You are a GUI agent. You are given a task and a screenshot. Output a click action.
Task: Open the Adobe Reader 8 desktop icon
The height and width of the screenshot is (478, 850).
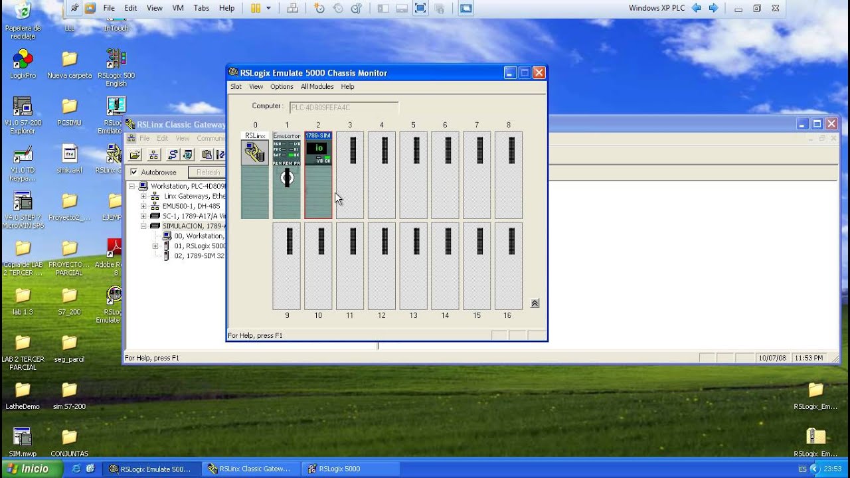(114, 257)
